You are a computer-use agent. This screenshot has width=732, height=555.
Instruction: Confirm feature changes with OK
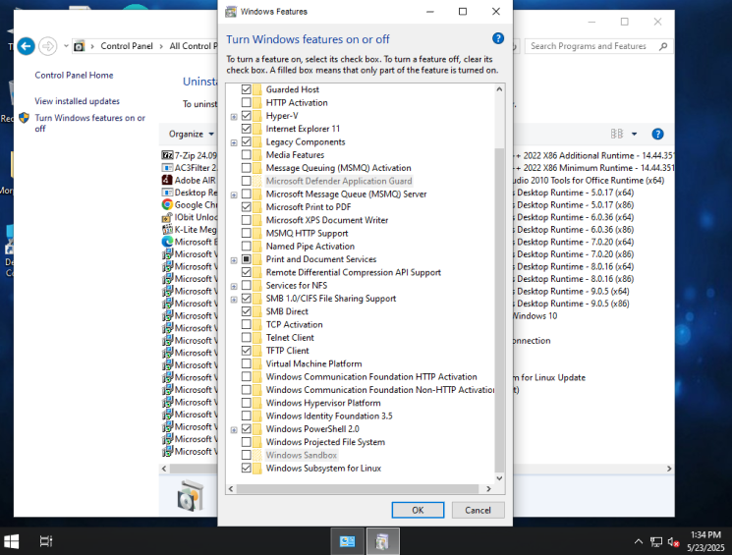[x=418, y=510]
